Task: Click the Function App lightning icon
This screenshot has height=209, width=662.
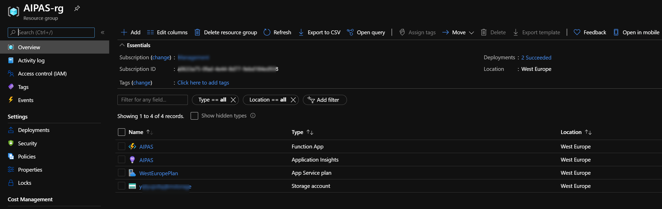Action: 132,147
